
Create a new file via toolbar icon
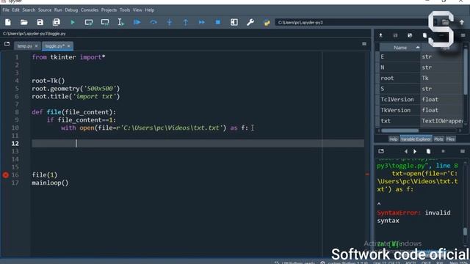tap(8, 22)
